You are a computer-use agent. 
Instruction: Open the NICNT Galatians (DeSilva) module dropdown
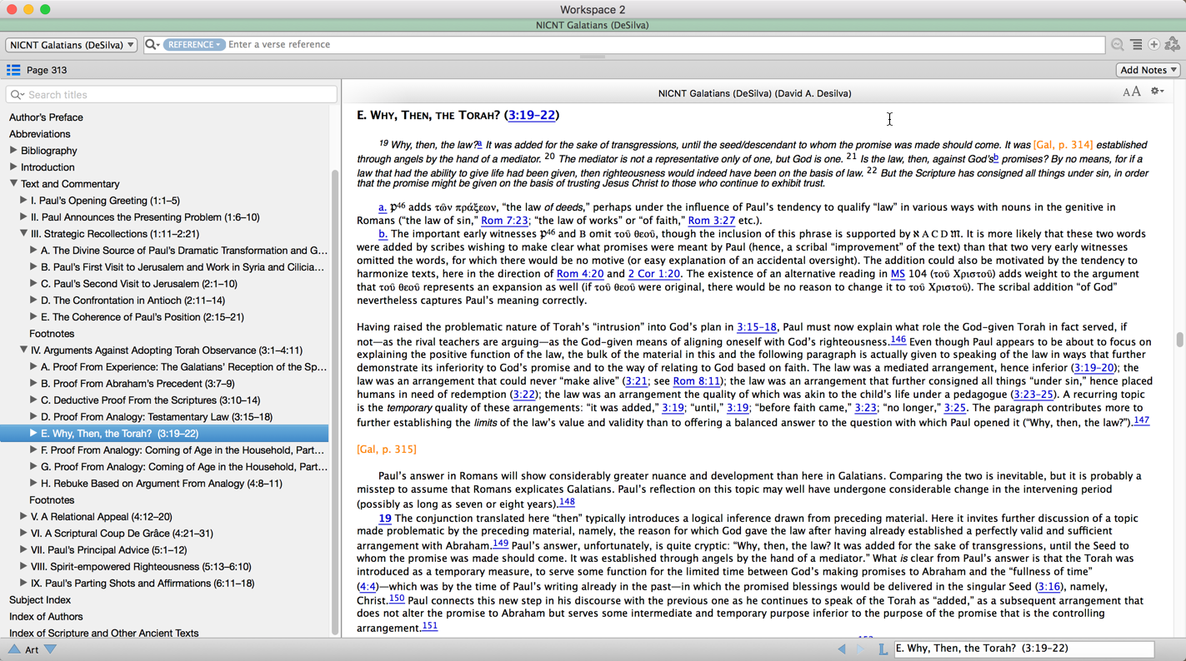pos(72,45)
